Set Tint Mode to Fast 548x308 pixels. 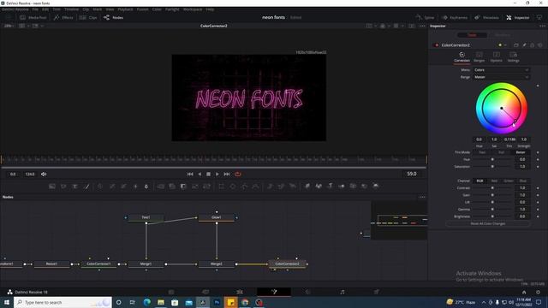482,152
